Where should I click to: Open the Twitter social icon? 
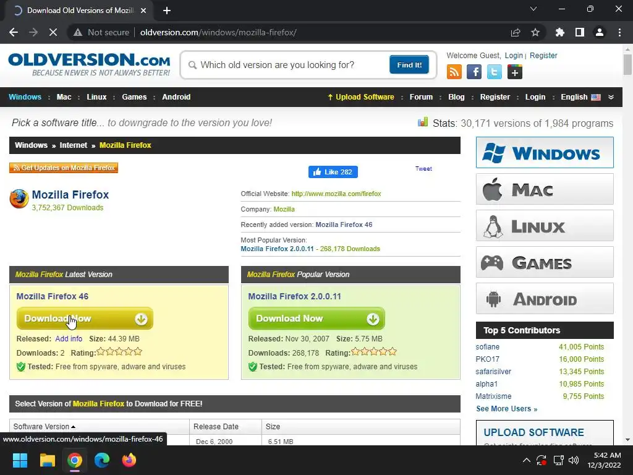(494, 72)
